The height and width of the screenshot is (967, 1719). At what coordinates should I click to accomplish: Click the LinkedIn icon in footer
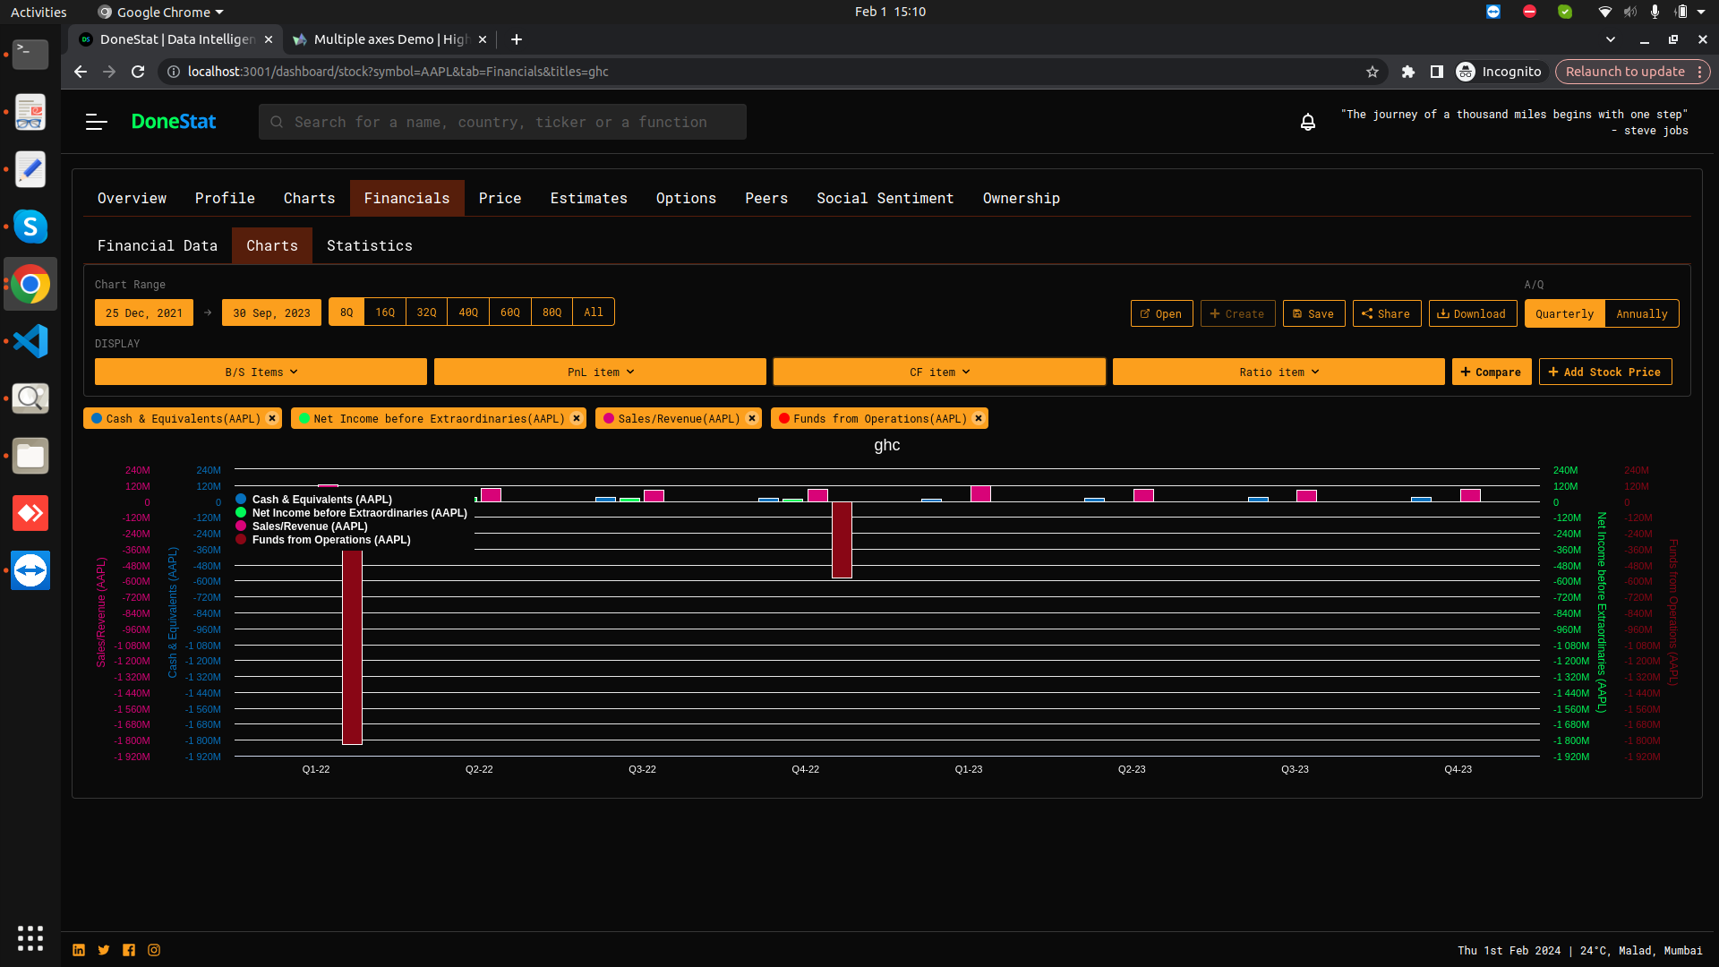(79, 950)
